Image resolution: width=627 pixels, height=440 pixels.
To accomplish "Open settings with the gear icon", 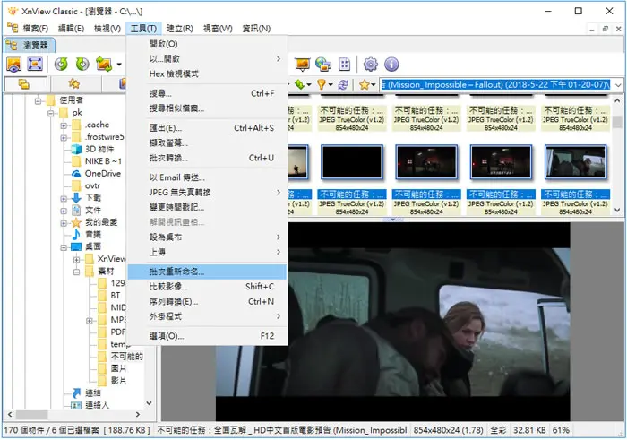I will click(370, 64).
